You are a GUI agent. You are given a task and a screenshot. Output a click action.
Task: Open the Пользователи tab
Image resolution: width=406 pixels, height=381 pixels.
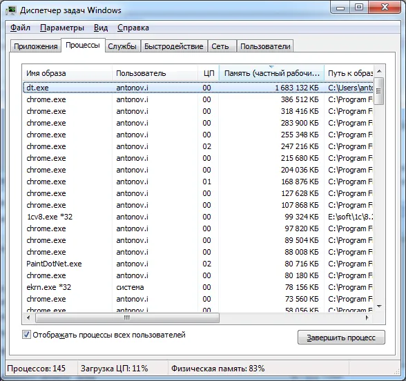click(x=265, y=46)
